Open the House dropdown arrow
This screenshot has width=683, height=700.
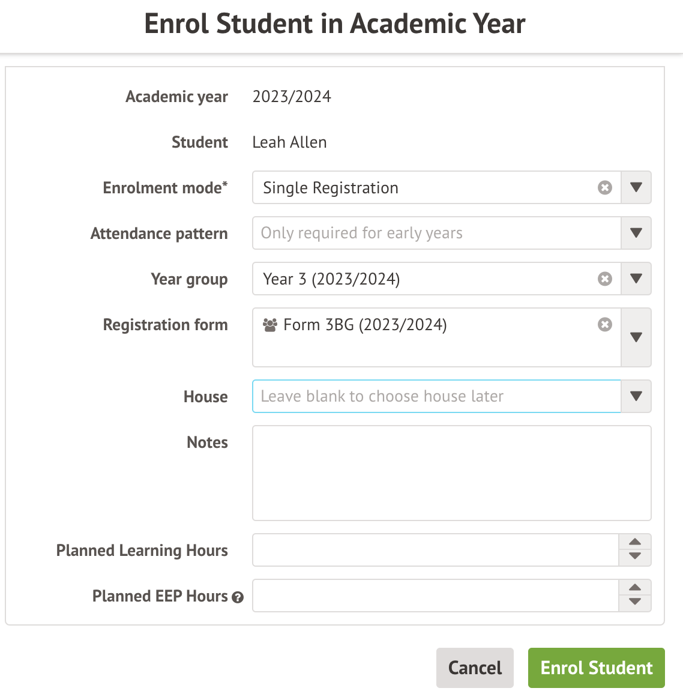(x=636, y=396)
